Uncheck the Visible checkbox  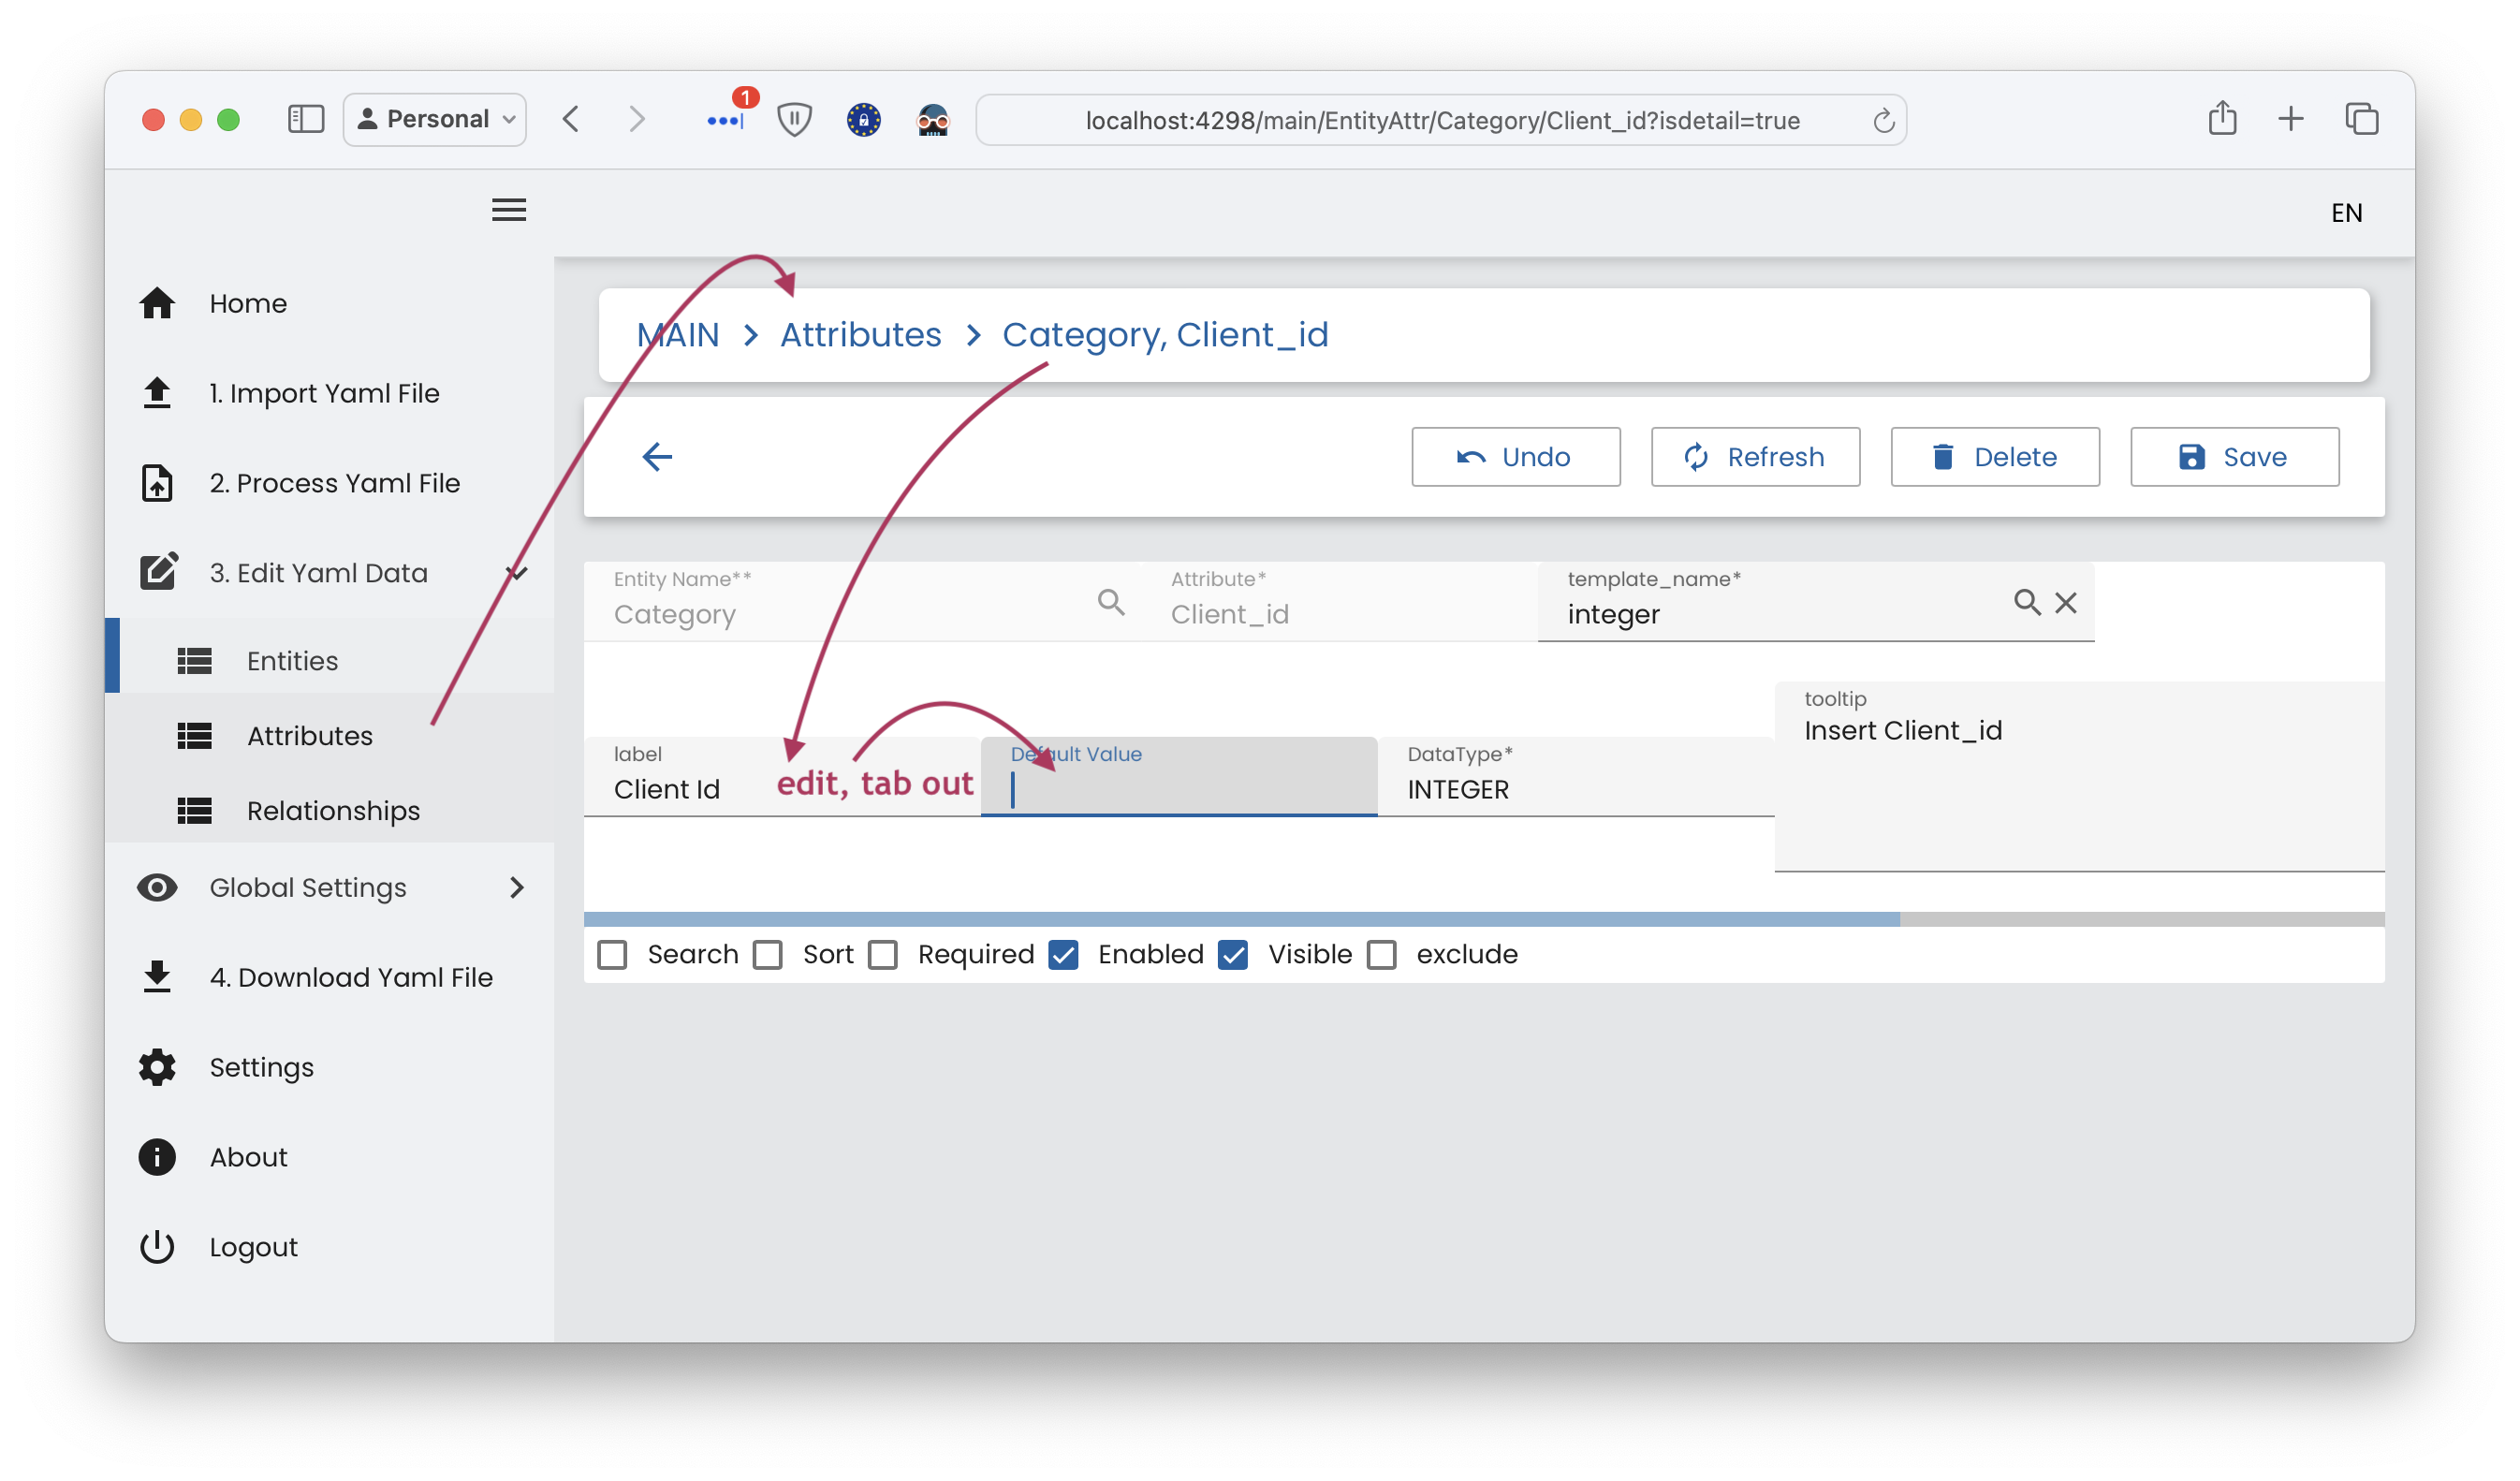point(1234,955)
